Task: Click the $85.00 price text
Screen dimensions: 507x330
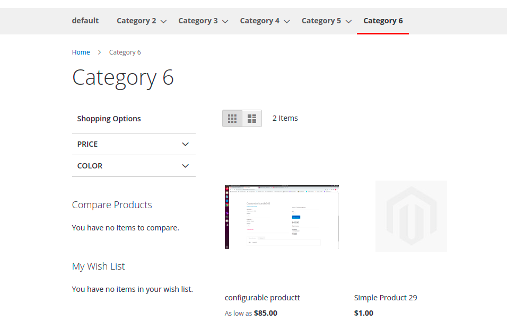Action: click(x=265, y=313)
